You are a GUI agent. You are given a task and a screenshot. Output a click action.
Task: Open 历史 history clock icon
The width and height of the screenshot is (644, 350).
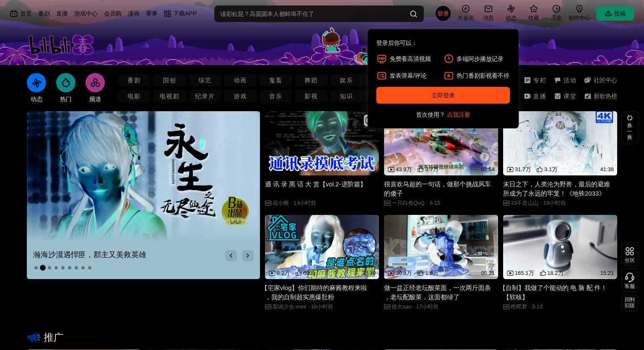[556, 9]
